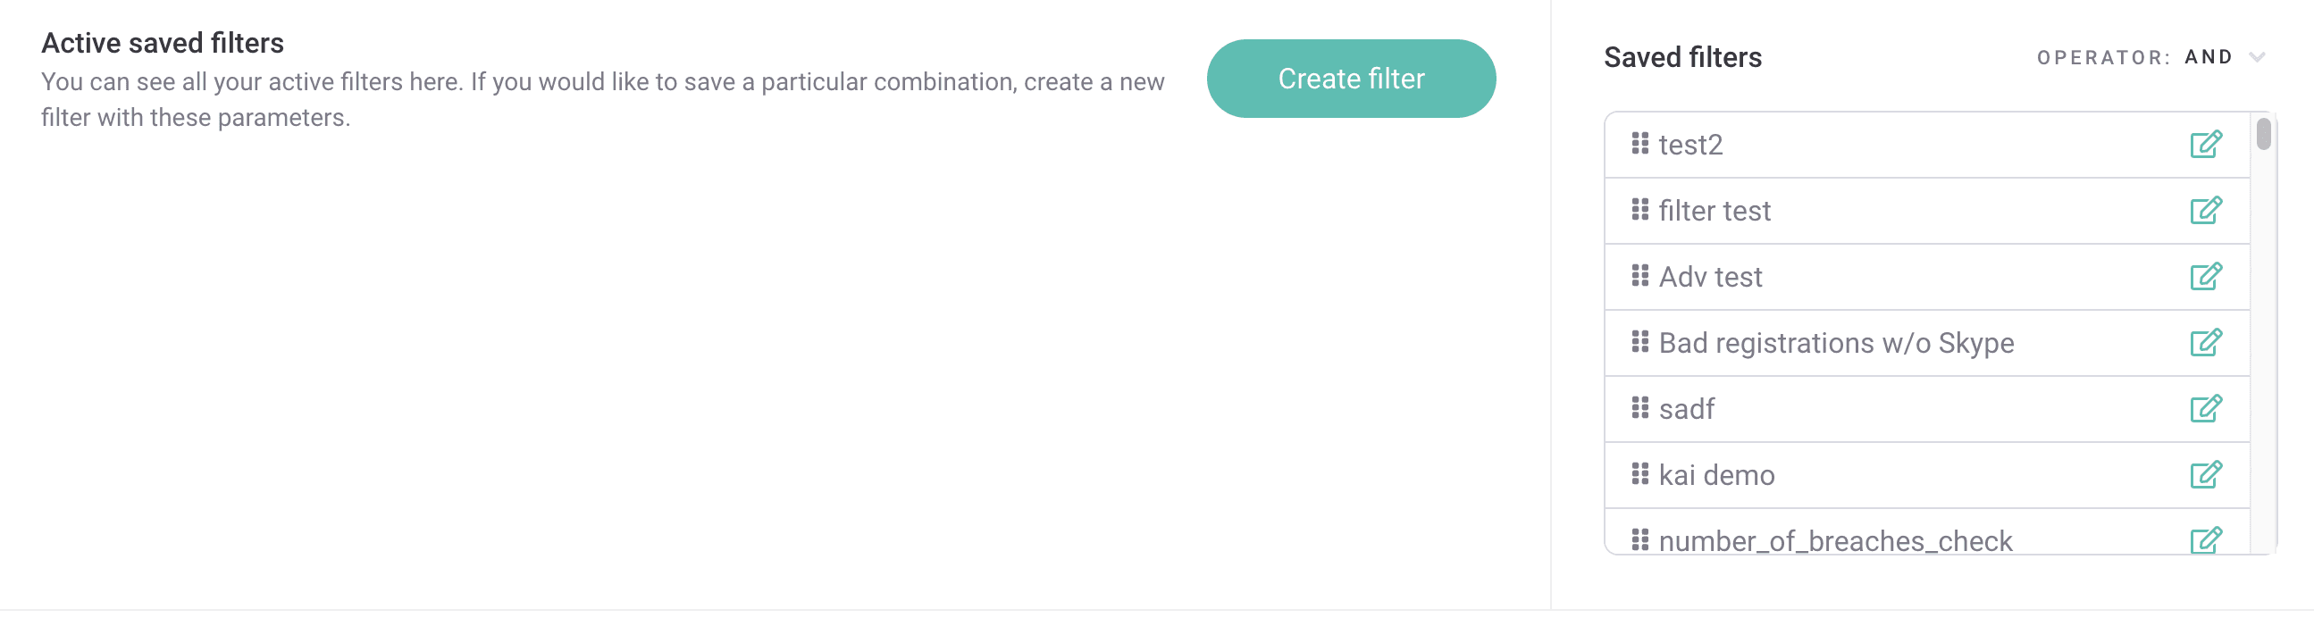Create a new filter
The height and width of the screenshot is (618, 2314).
click(1351, 79)
